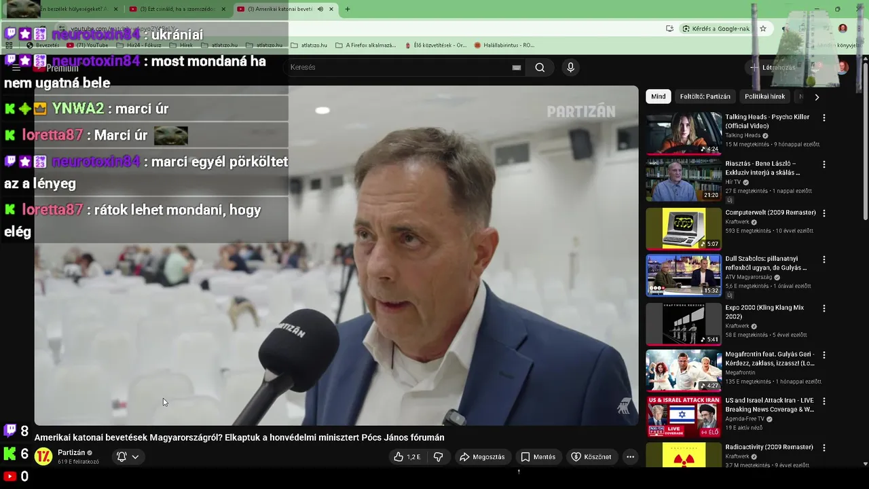Viewport: 869px width, 489px height.
Task: Open the on-screen keyboard icon in search box
Action: 517,67
